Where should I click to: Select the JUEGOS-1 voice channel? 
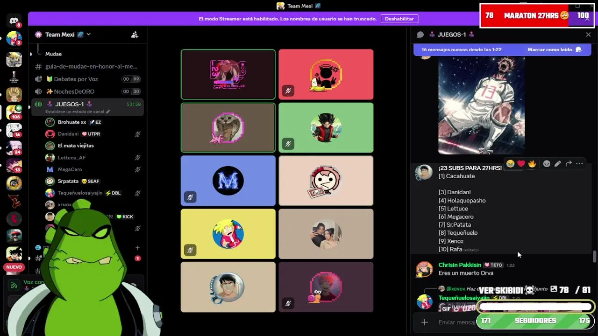click(87, 107)
